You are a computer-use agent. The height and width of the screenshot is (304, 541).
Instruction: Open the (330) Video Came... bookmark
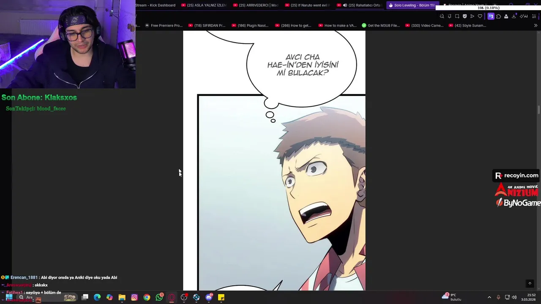click(424, 25)
